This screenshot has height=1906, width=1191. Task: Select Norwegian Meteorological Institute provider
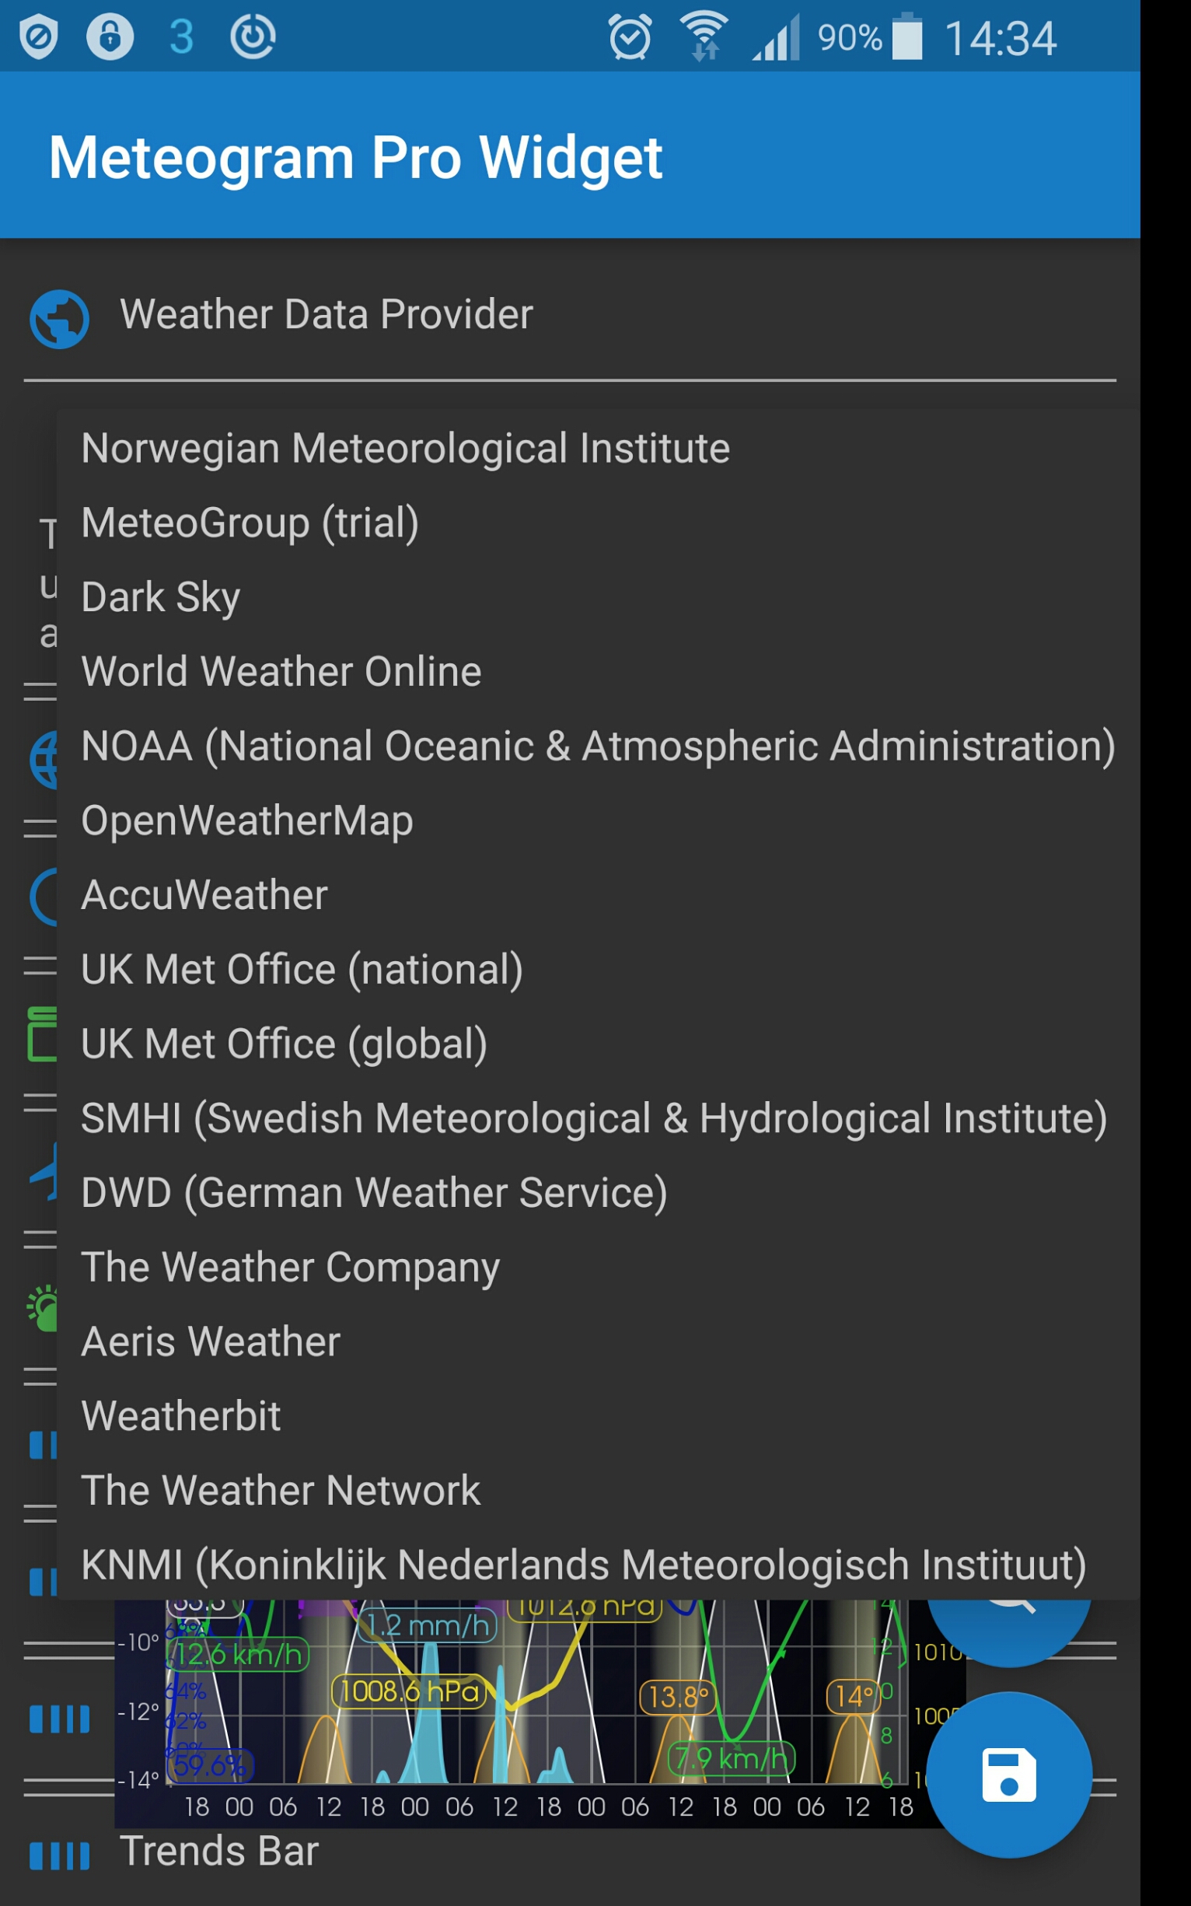pyautogui.click(x=405, y=449)
